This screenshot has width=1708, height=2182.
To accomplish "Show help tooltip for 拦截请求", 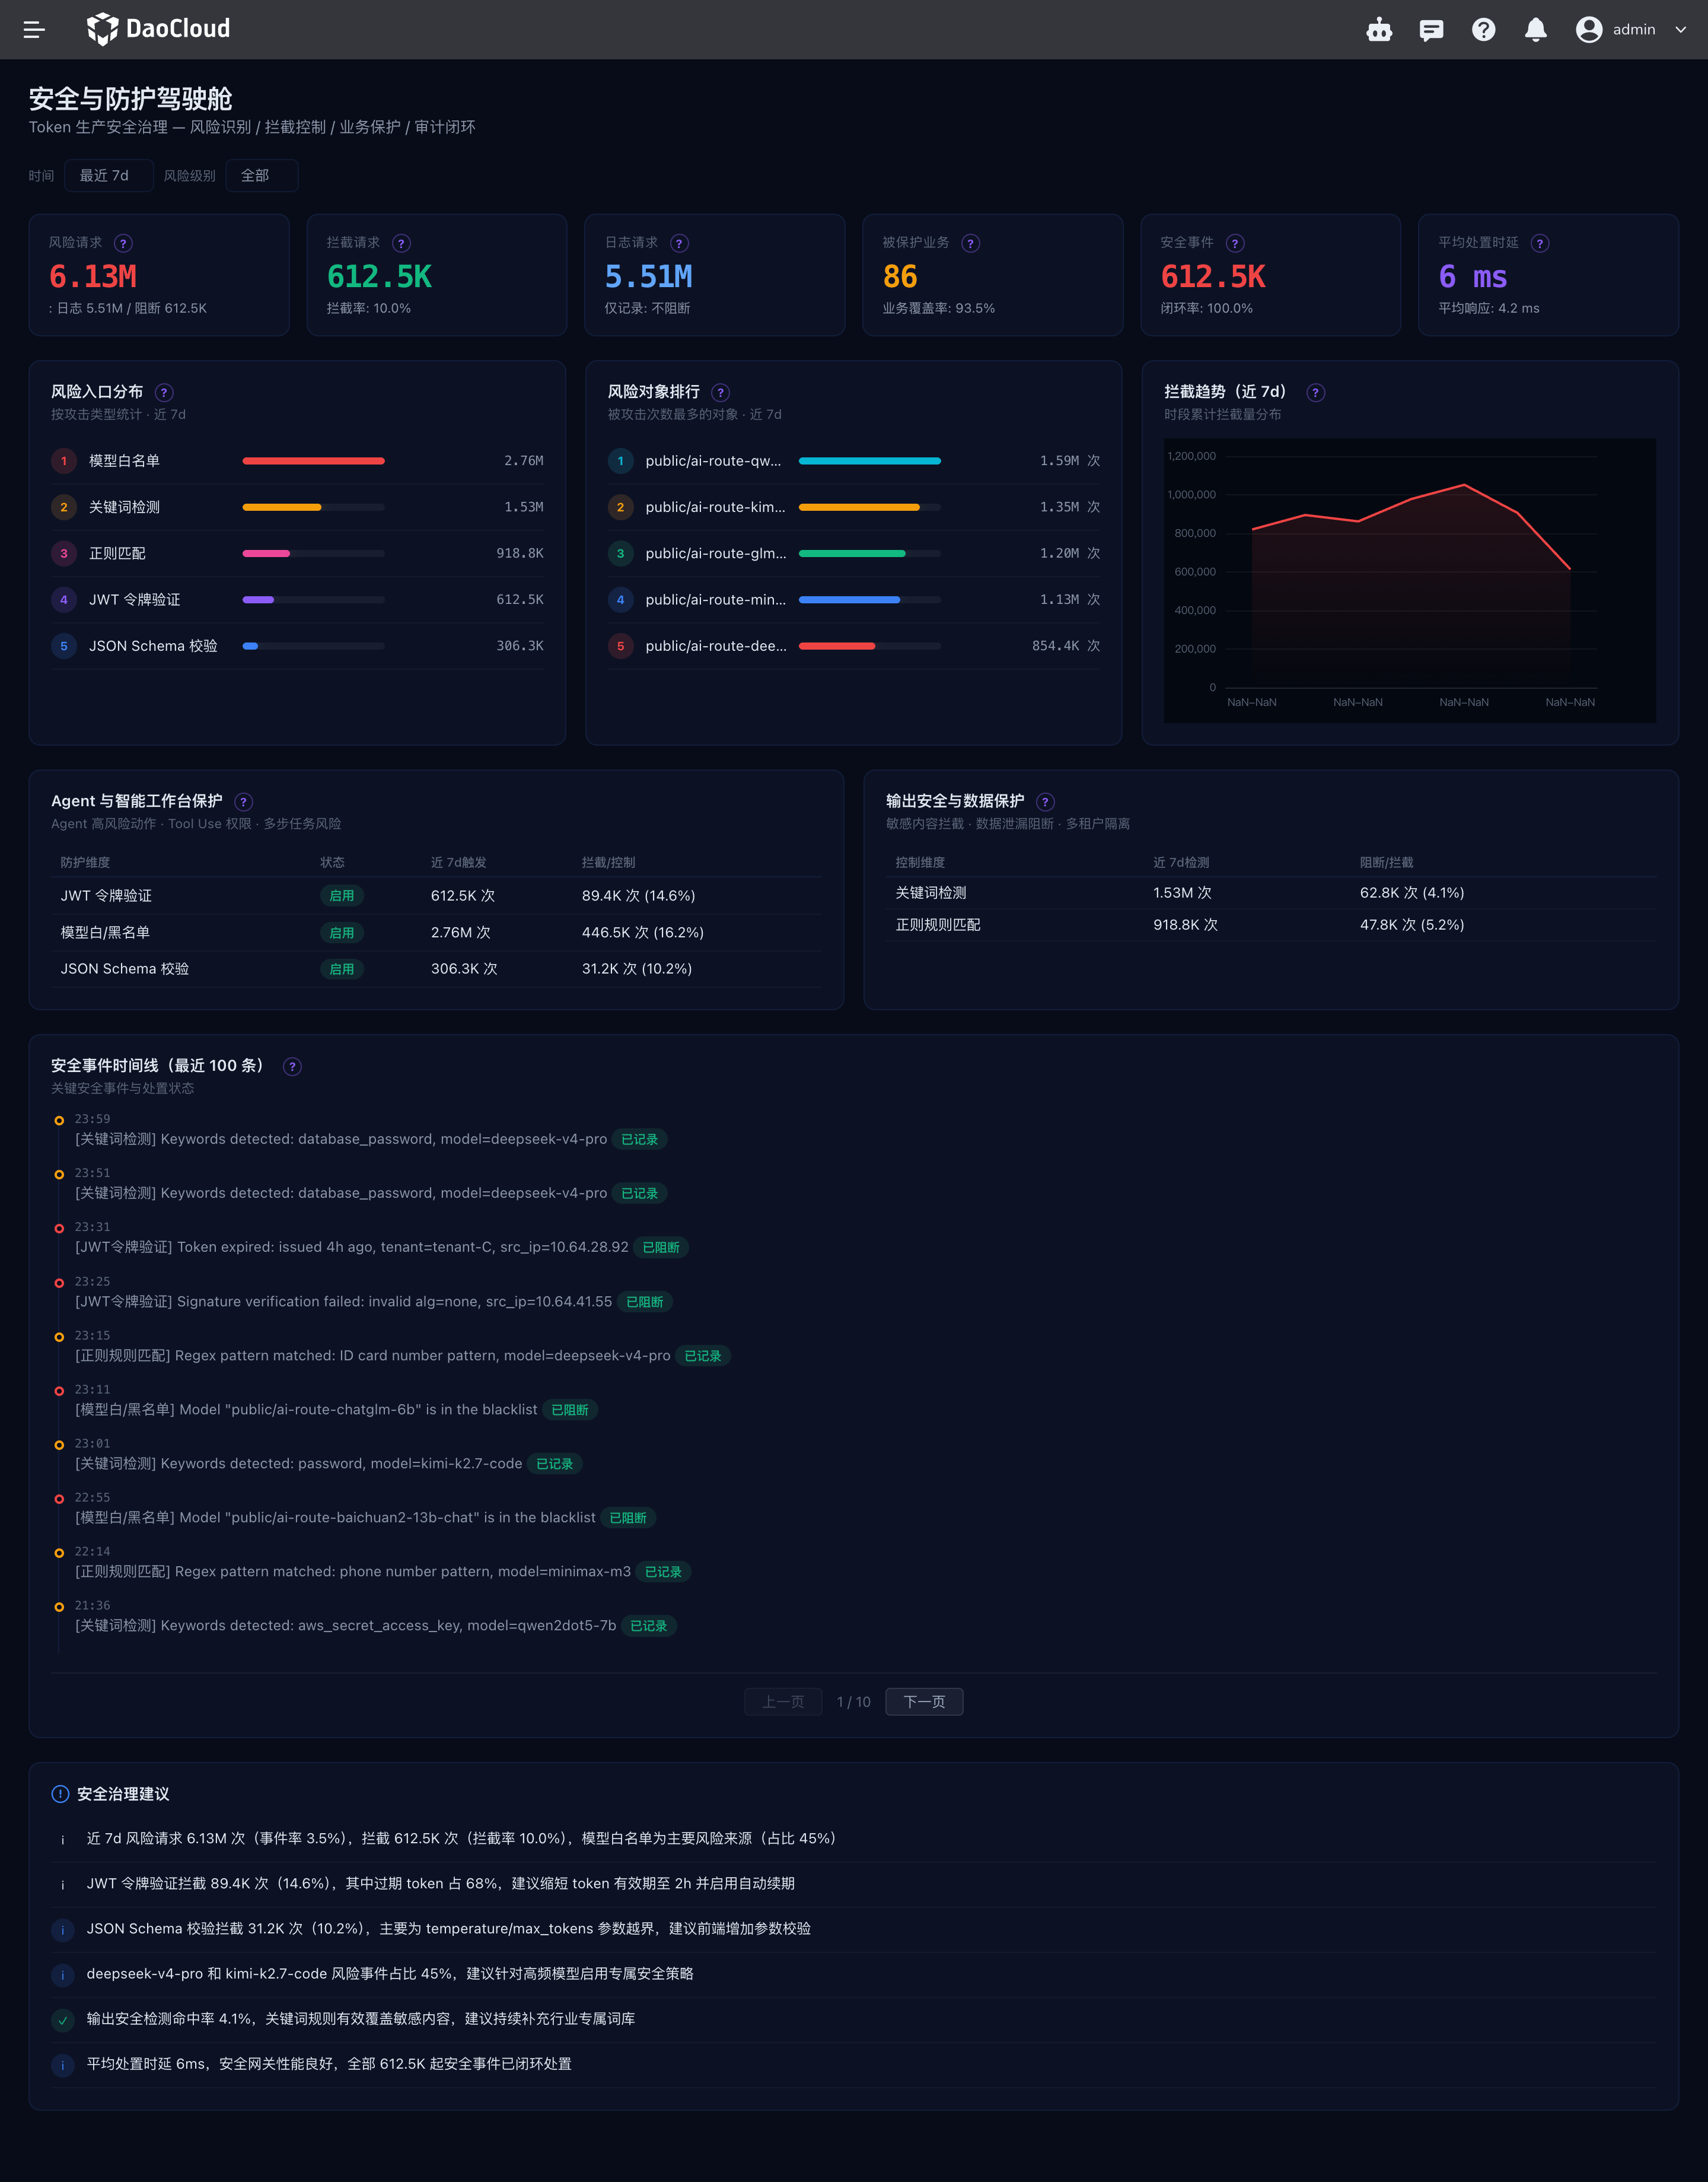I will coord(401,243).
